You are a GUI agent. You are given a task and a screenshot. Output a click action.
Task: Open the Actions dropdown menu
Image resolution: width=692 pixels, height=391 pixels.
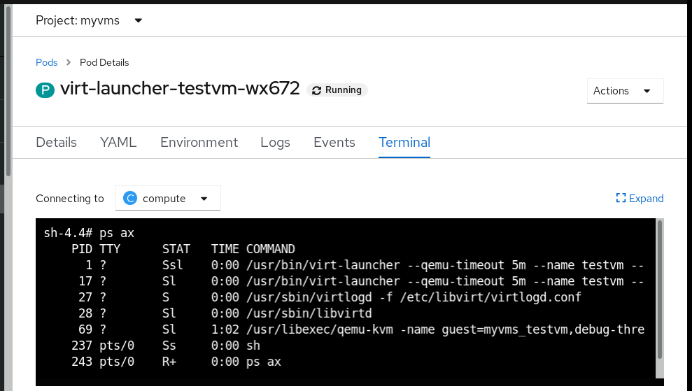625,91
